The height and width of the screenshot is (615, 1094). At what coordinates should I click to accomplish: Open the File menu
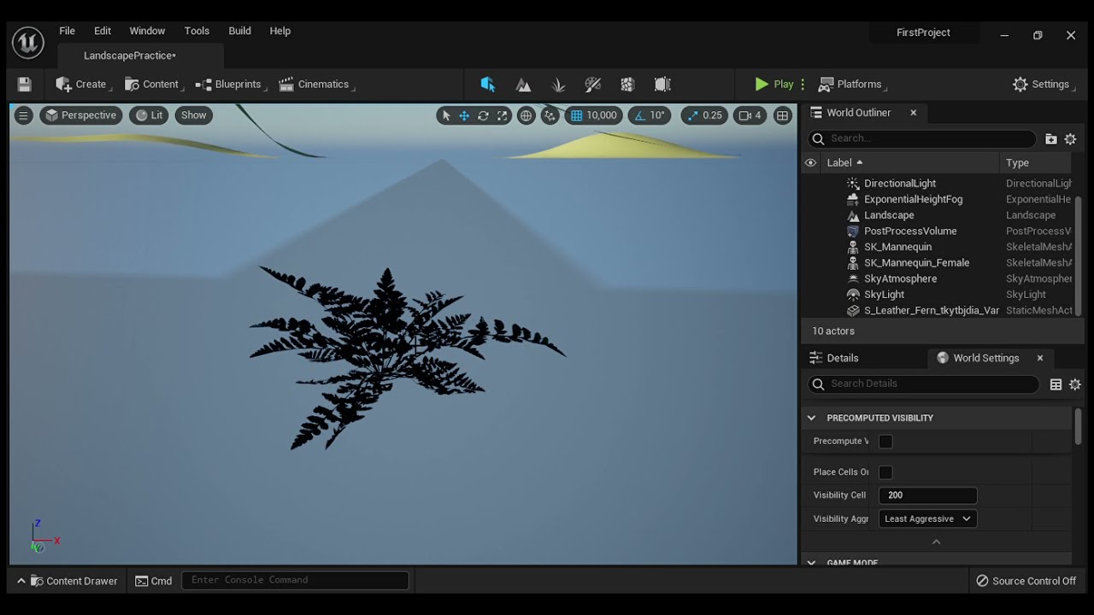67,31
